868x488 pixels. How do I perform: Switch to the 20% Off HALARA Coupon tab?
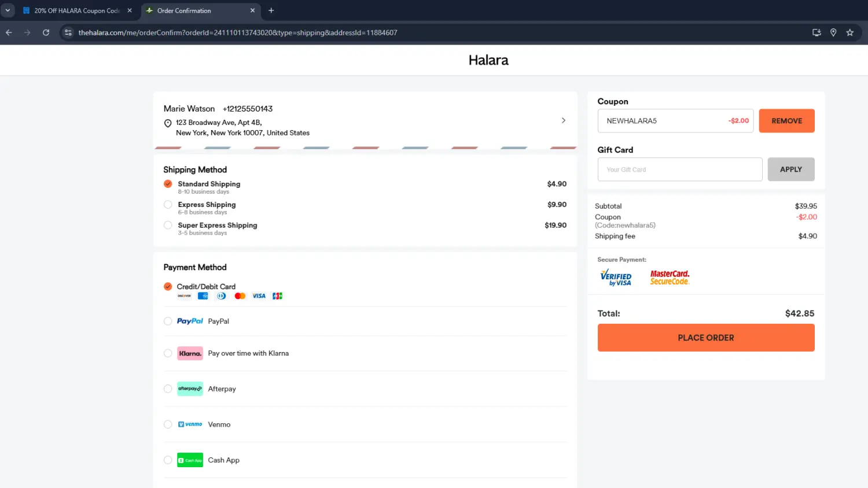75,10
